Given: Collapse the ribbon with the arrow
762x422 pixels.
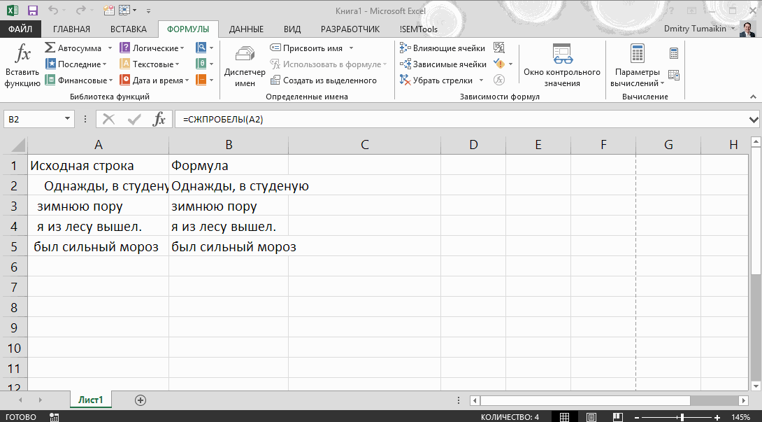Looking at the screenshot, I should click(753, 97).
